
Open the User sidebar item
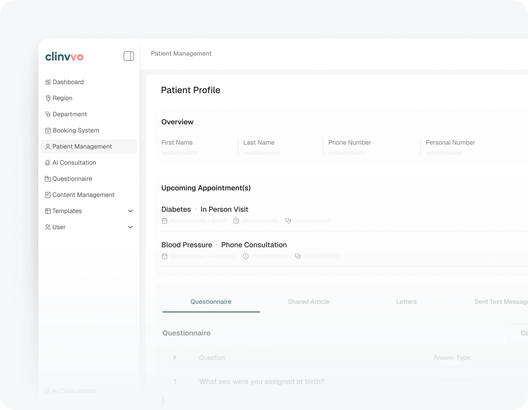click(x=89, y=227)
